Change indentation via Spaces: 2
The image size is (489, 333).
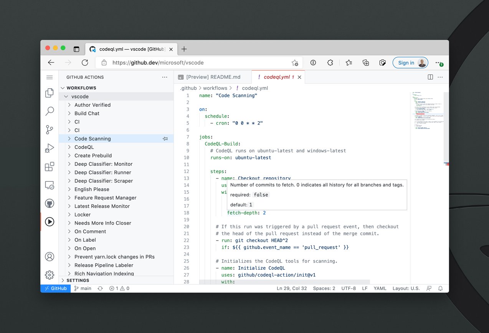(x=324, y=288)
